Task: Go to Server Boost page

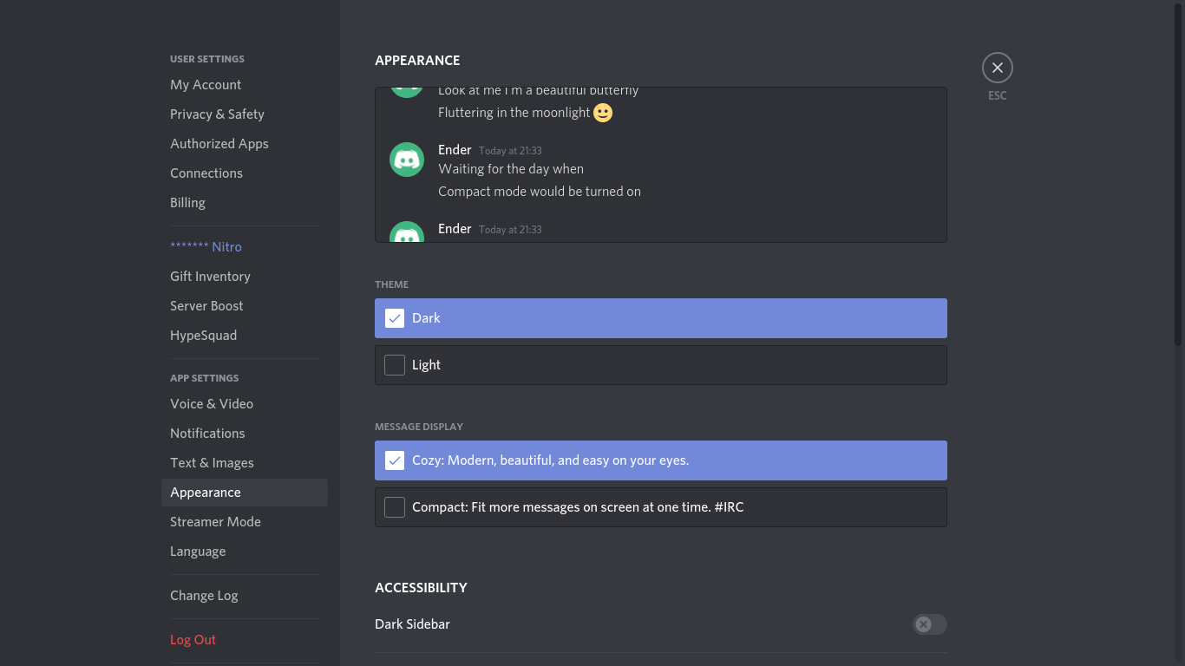Action: click(245, 306)
